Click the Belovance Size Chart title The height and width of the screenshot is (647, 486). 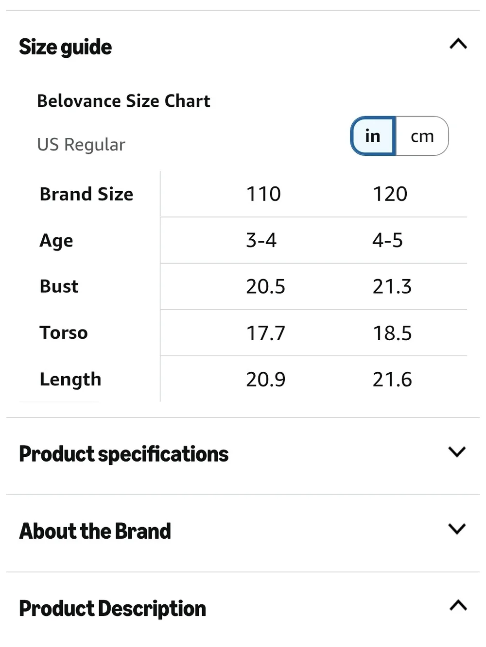coord(123,101)
